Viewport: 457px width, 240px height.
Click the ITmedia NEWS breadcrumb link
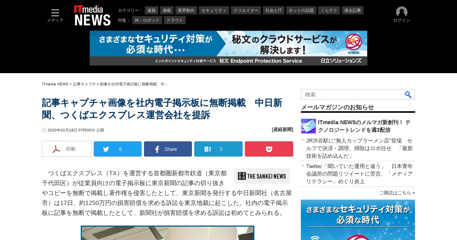coord(55,84)
